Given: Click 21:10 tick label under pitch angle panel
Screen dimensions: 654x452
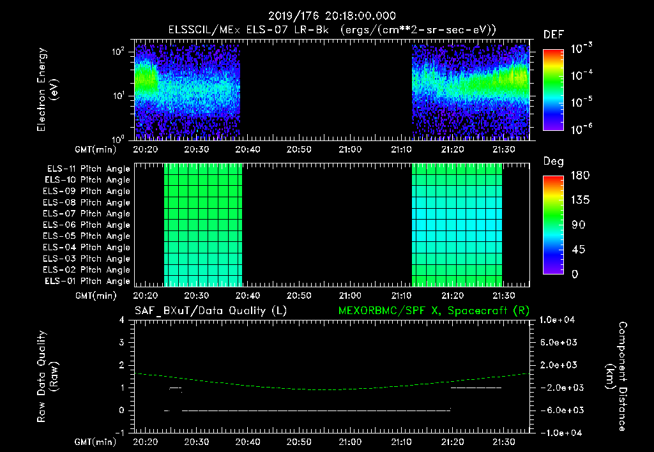Looking at the screenshot, I should point(401,296).
